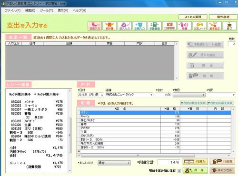Click the 店舗 column header in expense list
The height and width of the screenshot is (176, 238).
[69, 43]
